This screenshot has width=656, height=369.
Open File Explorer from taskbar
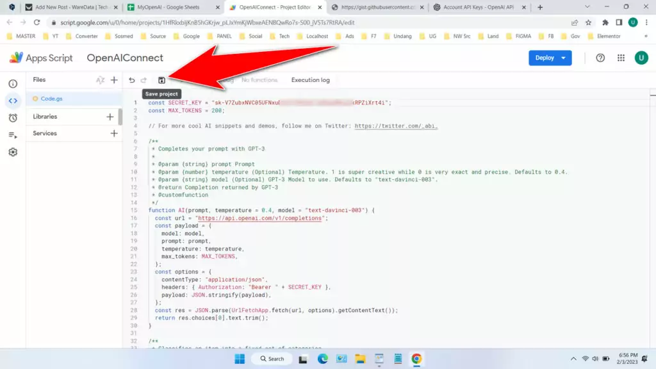coord(360,359)
